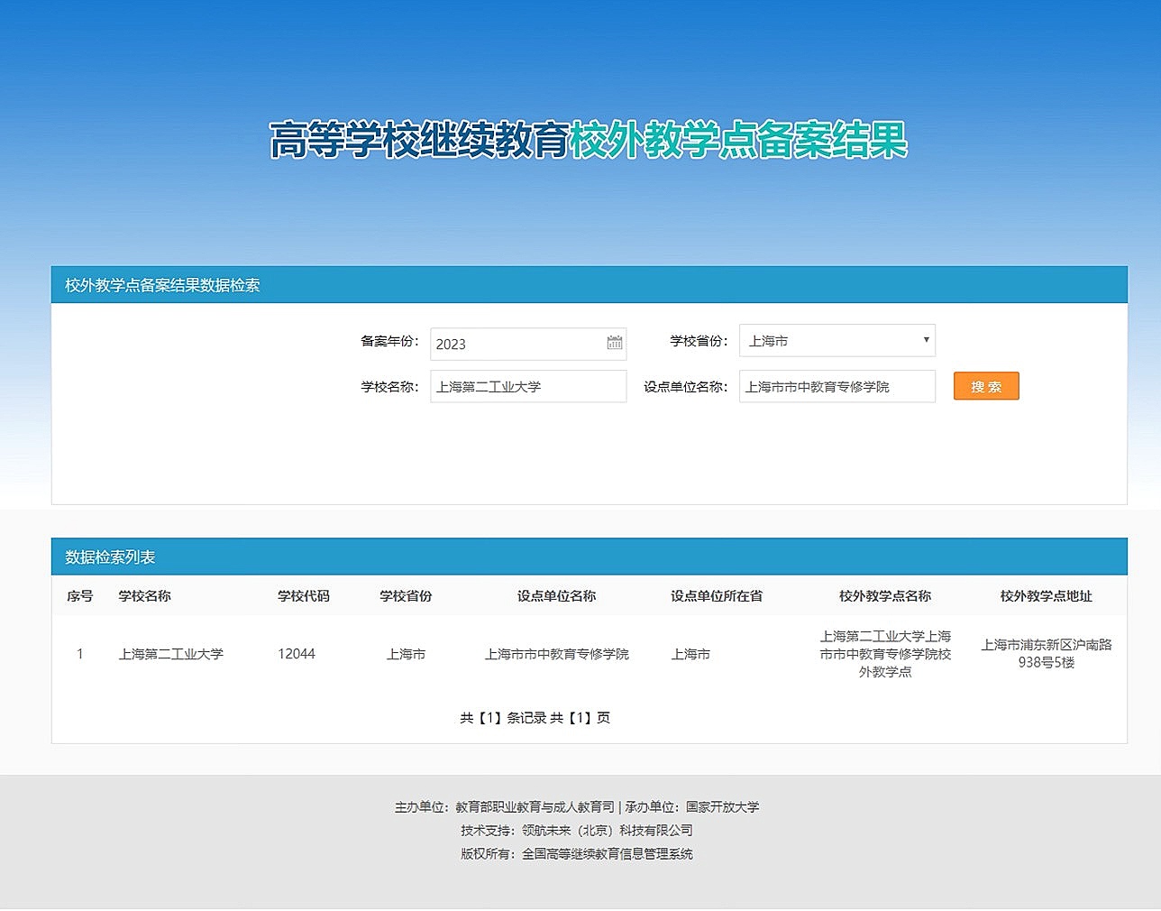The height and width of the screenshot is (911, 1161).
Task: Click the 序号 column header
Action: [x=79, y=596]
